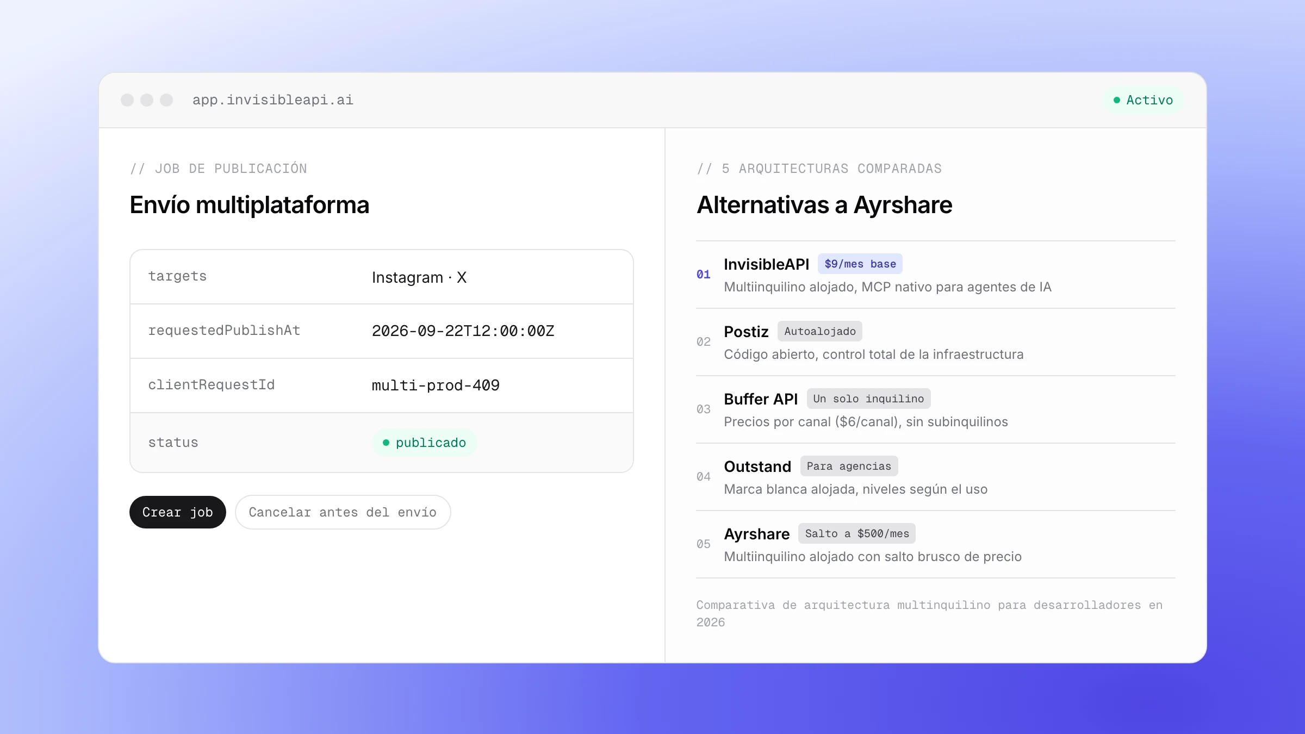Click the targets field label

coord(177,276)
